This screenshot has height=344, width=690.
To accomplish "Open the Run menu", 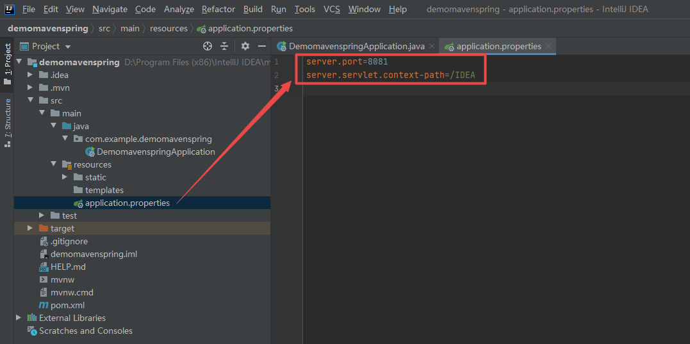I will click(x=279, y=9).
